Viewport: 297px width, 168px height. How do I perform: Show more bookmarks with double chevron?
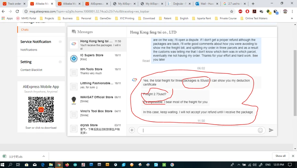click(292, 18)
